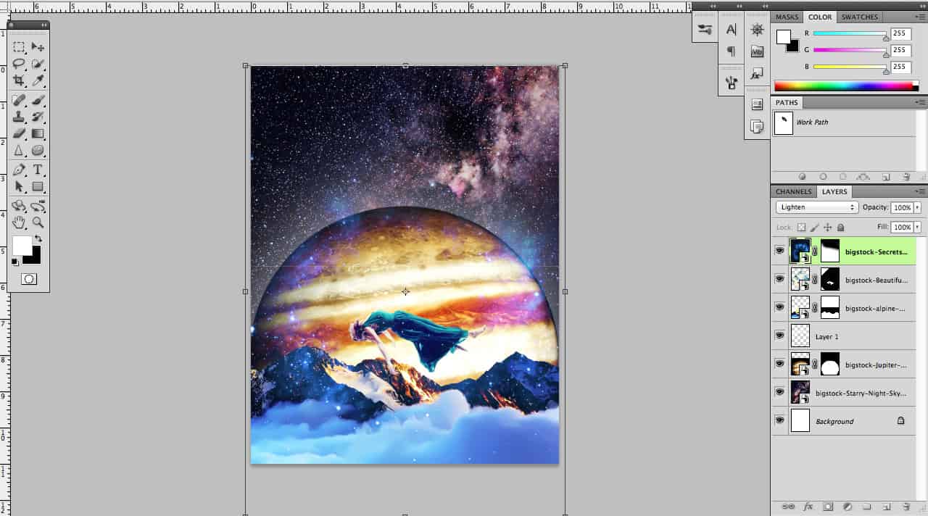
Task: Swap foreground and background colors
Action: pos(38,238)
